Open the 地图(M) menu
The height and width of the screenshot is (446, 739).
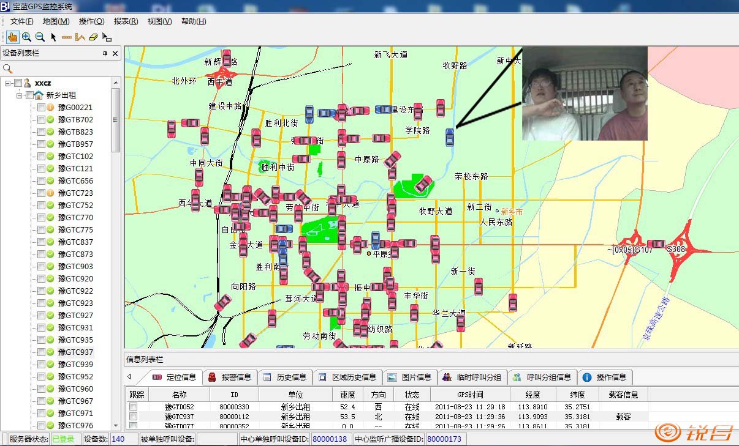tap(56, 21)
